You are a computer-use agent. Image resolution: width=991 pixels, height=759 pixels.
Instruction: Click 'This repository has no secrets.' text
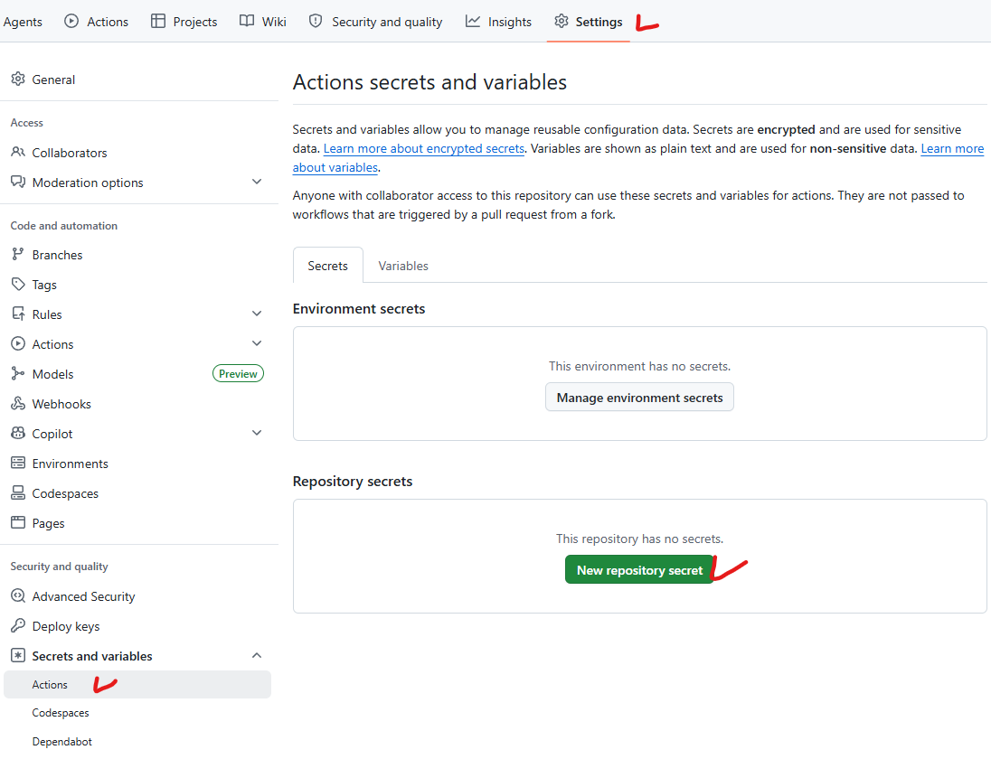tap(639, 539)
